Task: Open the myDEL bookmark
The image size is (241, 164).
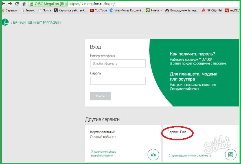Action: coord(233,10)
